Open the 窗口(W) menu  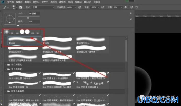[x=87, y=2]
